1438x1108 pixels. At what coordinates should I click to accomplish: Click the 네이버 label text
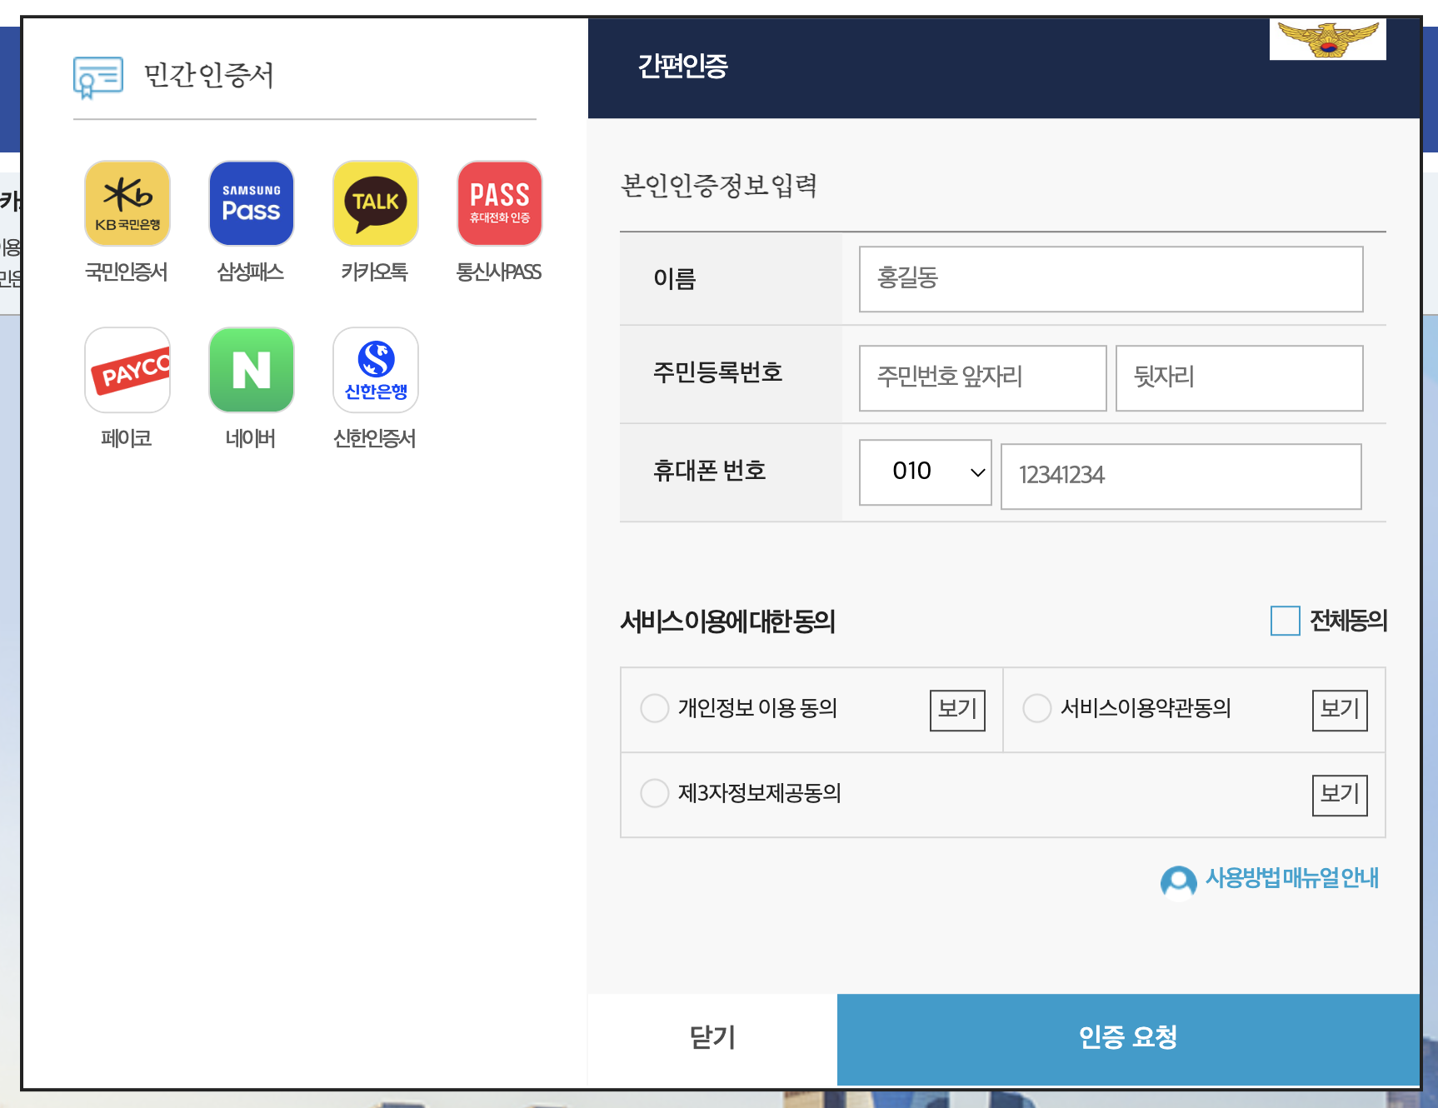pos(251,439)
